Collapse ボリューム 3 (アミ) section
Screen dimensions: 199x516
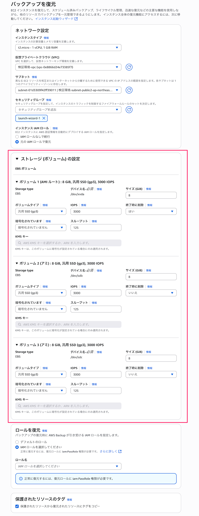pyautogui.click(x=17, y=345)
